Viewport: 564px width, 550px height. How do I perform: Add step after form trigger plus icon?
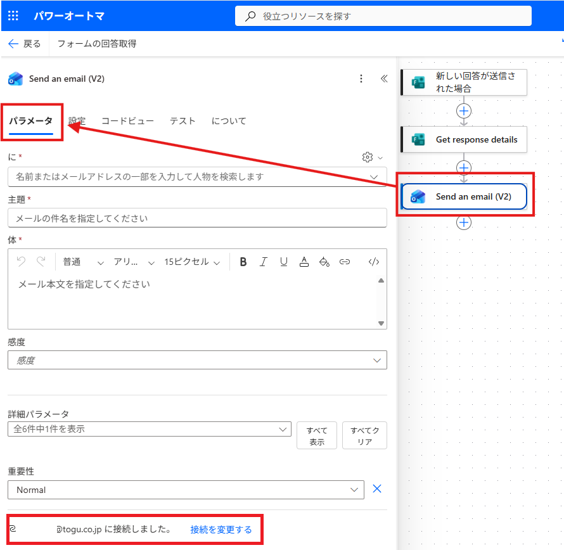tap(464, 111)
